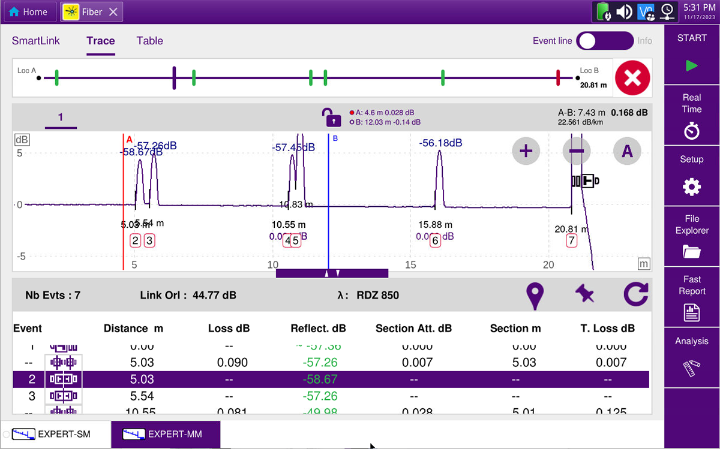Viewport: 720px width, 449px height.
Task: Zoom in on the trace with the plus icon
Action: click(x=526, y=151)
